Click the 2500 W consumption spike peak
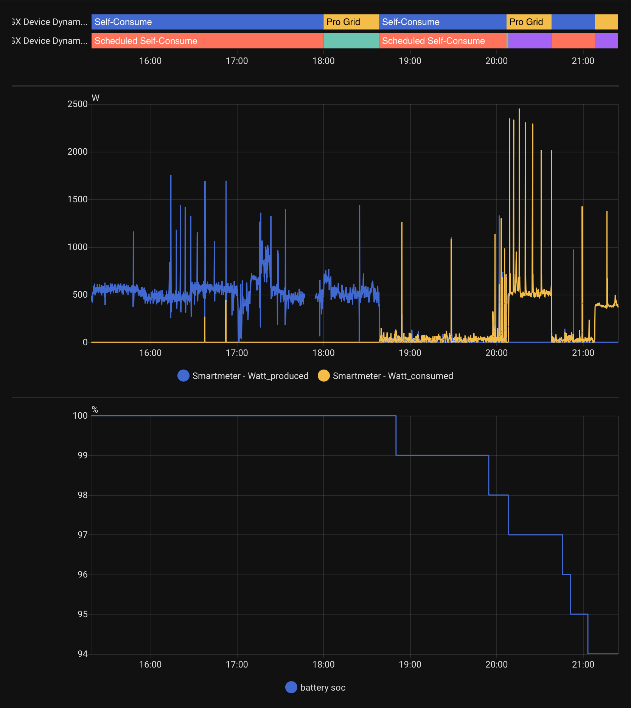Viewport: 631px width, 708px height. pos(519,109)
